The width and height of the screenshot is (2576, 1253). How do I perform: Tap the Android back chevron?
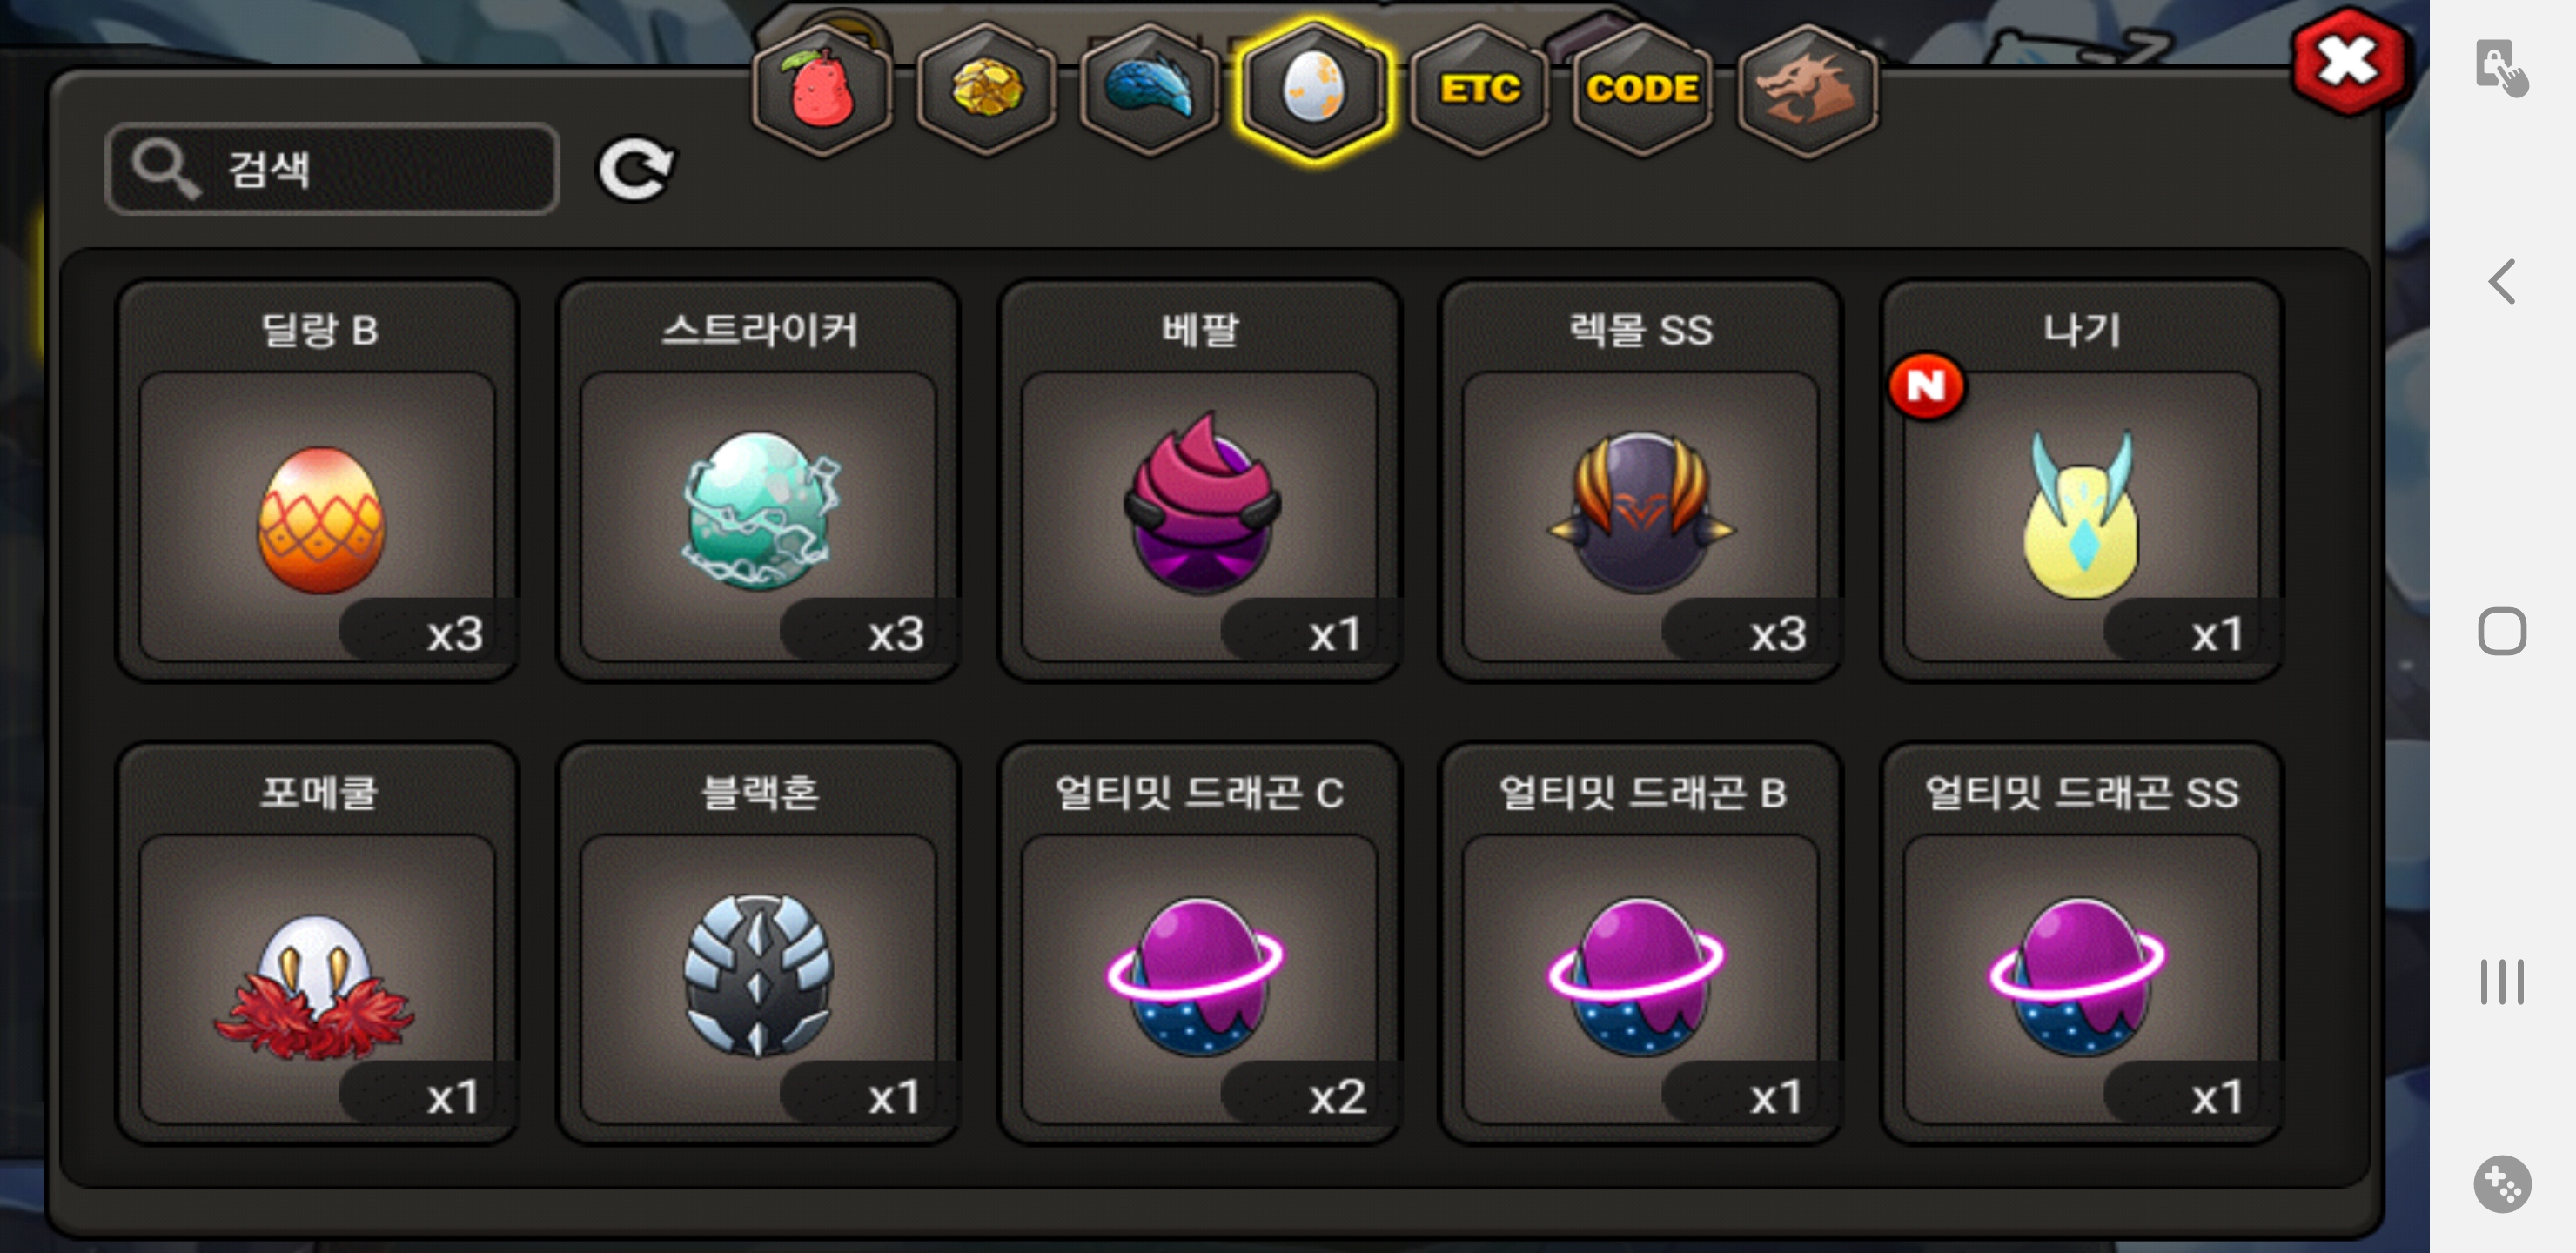[x=2502, y=282]
